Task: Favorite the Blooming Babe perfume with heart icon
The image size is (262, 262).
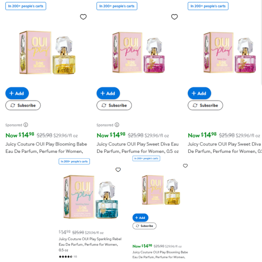Action: [83, 17]
